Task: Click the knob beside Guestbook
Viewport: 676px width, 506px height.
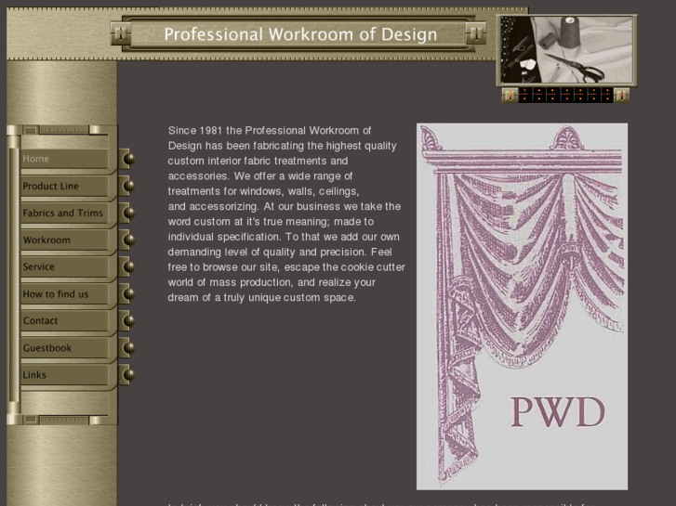Action: tap(128, 348)
